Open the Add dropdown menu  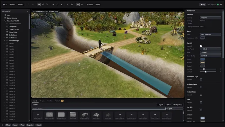(x=21, y=5)
